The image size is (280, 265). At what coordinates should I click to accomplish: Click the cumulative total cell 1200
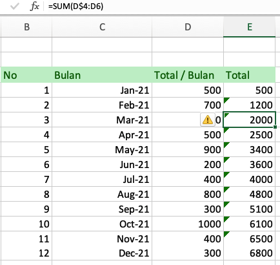[x=250, y=105]
